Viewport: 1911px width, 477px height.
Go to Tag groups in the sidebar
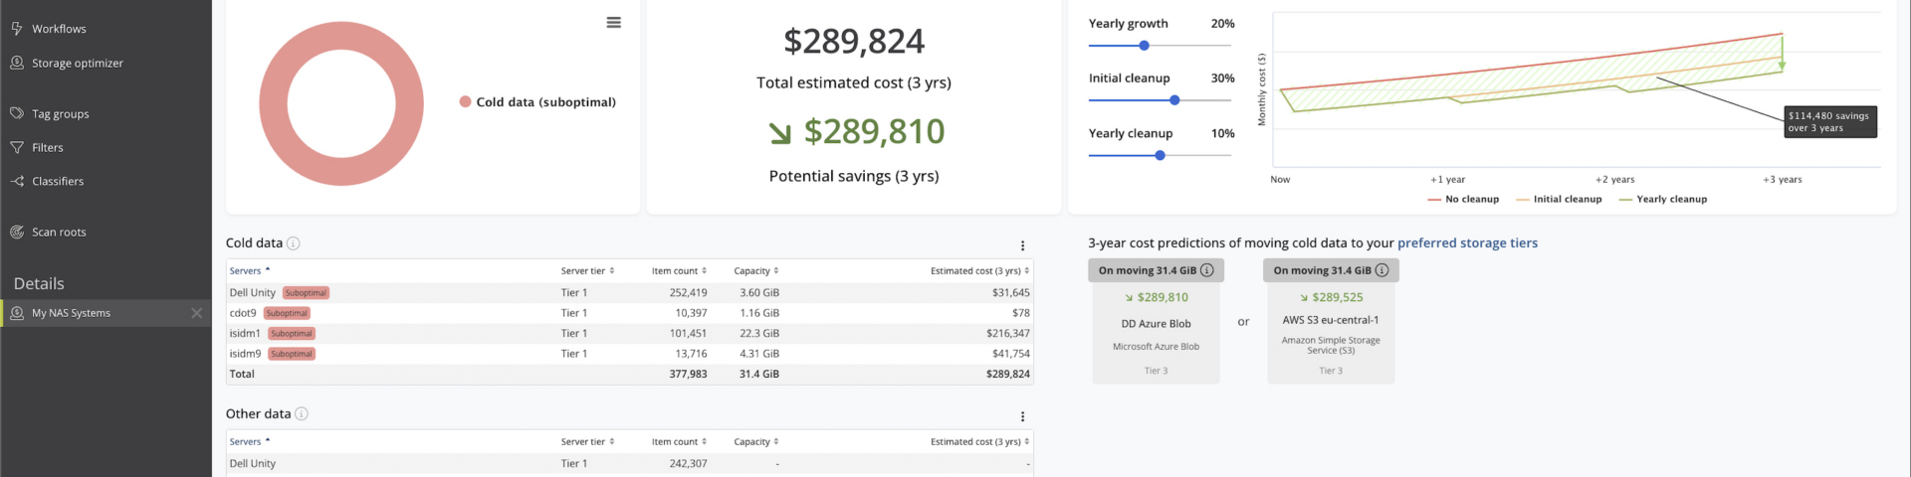click(x=60, y=114)
